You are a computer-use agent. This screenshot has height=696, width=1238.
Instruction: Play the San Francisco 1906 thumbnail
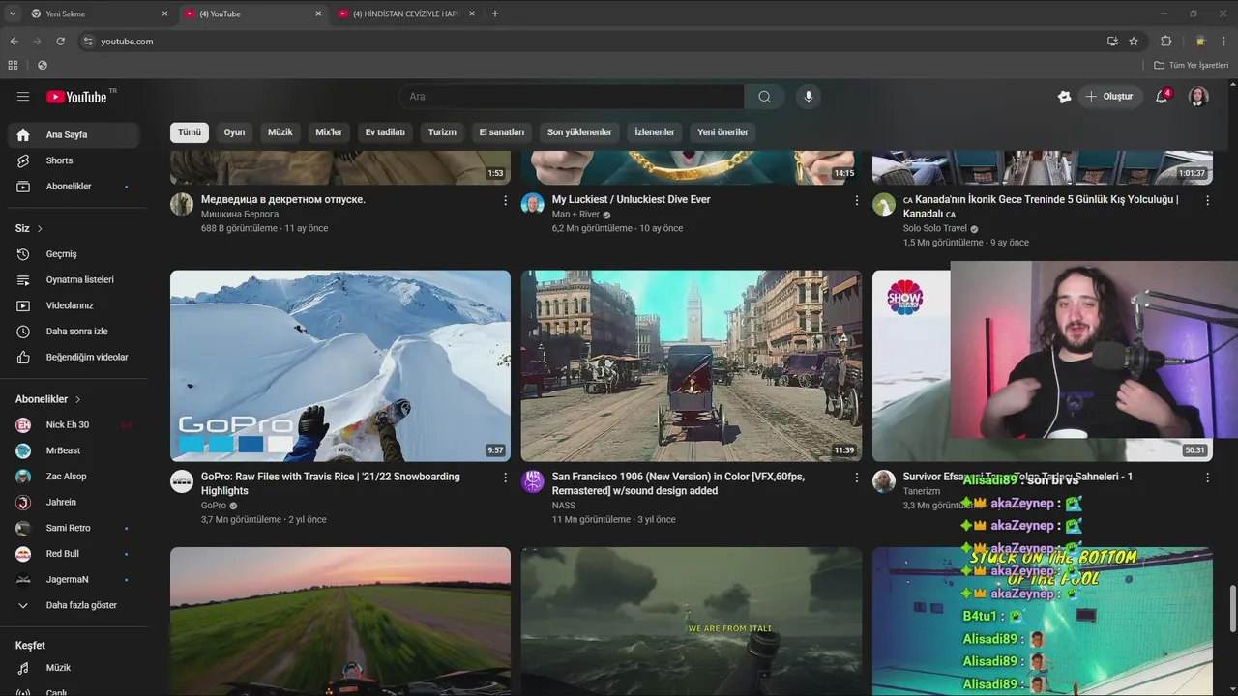(692, 365)
